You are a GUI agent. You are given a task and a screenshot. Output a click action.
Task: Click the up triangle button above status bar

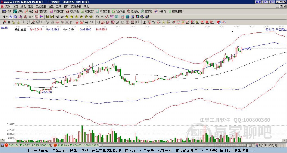tap(2, 140)
